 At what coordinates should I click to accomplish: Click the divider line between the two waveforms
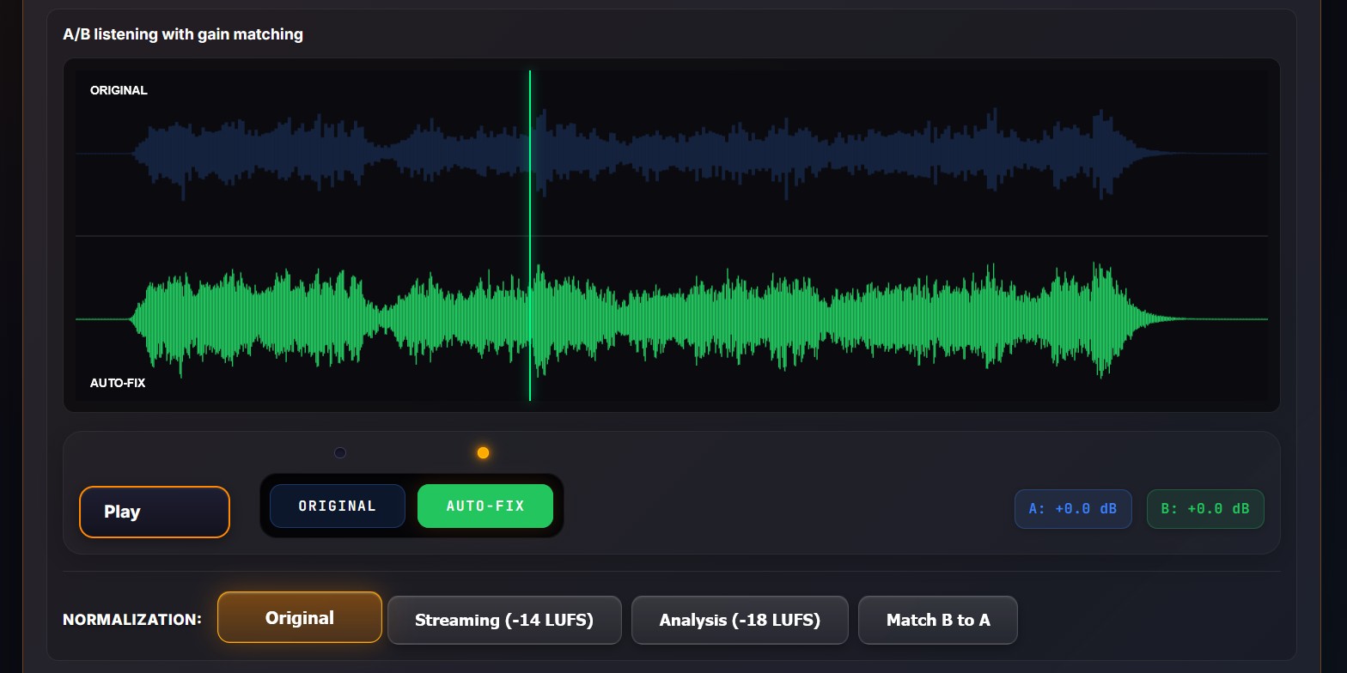click(x=672, y=236)
